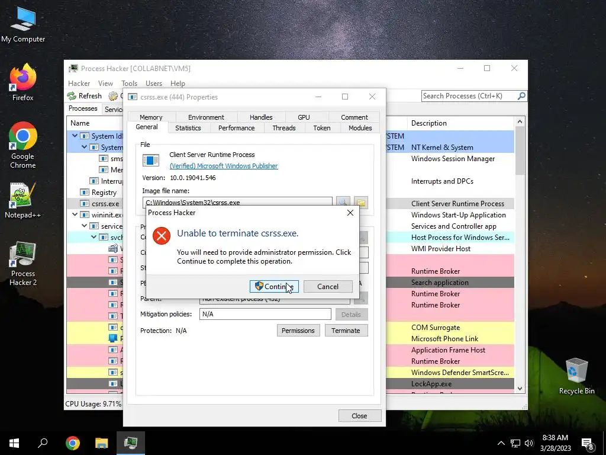The image size is (606, 455).
Task: Collapse the System process tree node
Action: click(x=84, y=147)
